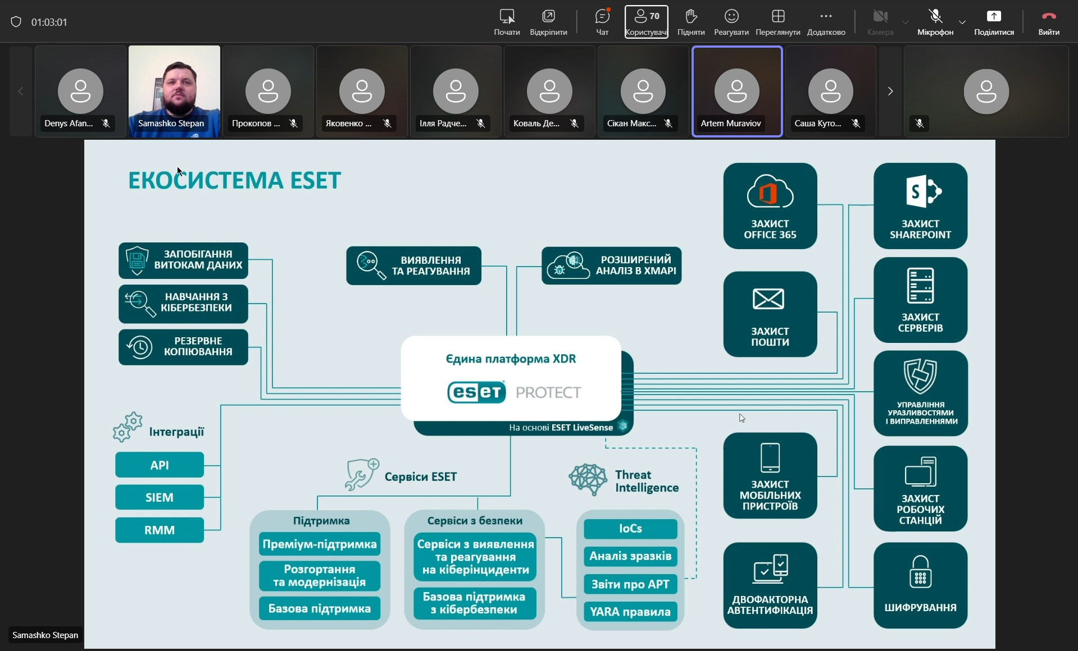Select Denys Afan... participant tile
The width and height of the screenshot is (1078, 651).
pos(80,91)
